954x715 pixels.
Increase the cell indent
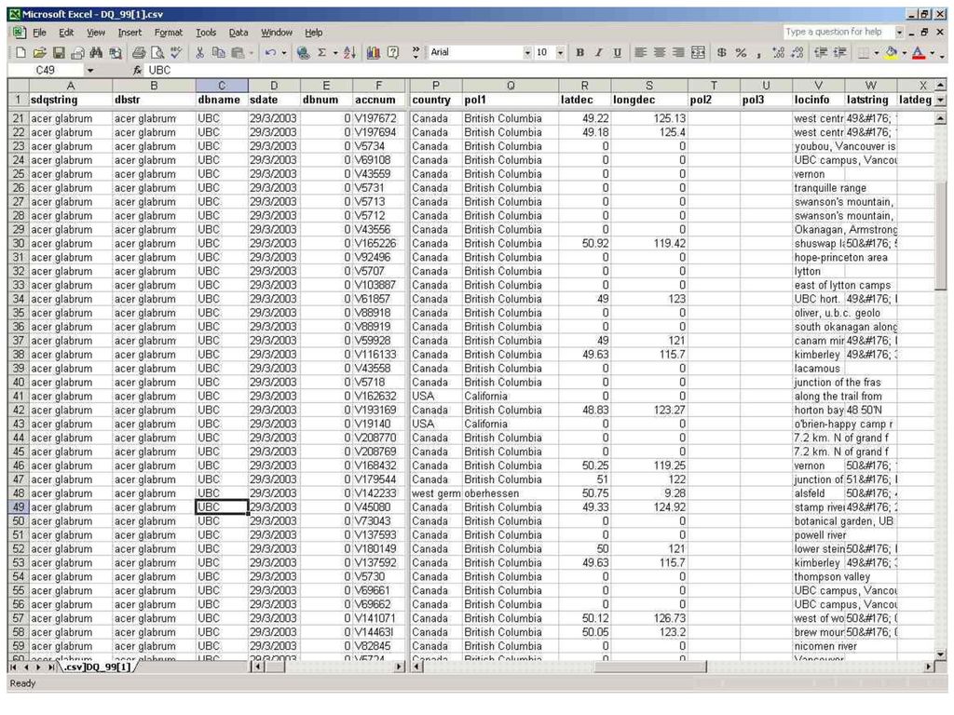839,53
